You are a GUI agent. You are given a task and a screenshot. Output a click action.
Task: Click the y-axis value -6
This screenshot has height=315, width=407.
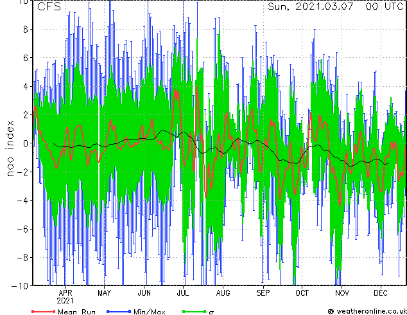coord(22,229)
